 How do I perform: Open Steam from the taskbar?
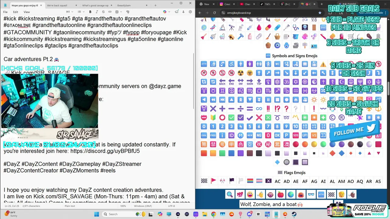click(294, 214)
